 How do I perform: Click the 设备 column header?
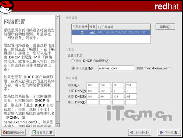(x=93, y=27)
